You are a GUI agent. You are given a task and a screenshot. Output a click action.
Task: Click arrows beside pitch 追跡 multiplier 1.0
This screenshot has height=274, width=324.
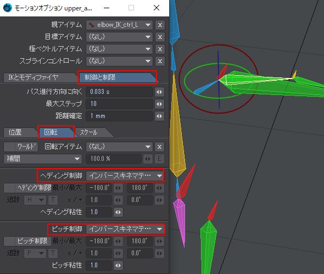point(118,253)
